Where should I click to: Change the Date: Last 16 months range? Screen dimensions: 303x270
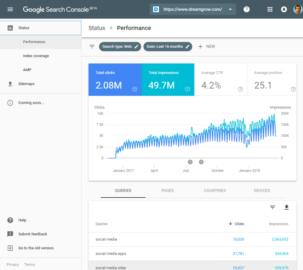(168, 46)
